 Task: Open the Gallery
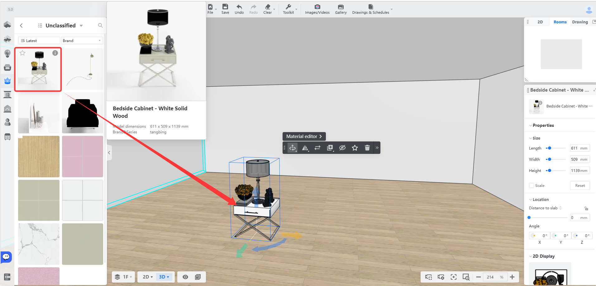(341, 9)
